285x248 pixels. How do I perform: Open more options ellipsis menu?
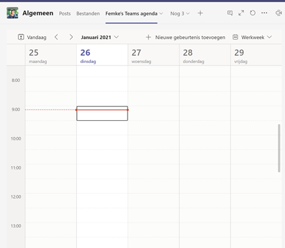point(264,13)
